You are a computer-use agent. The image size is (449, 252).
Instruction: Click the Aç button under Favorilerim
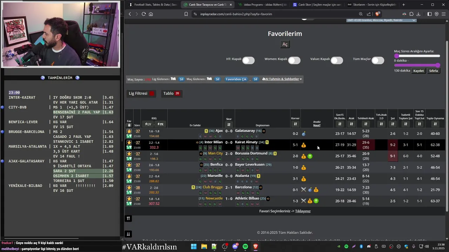point(285,44)
